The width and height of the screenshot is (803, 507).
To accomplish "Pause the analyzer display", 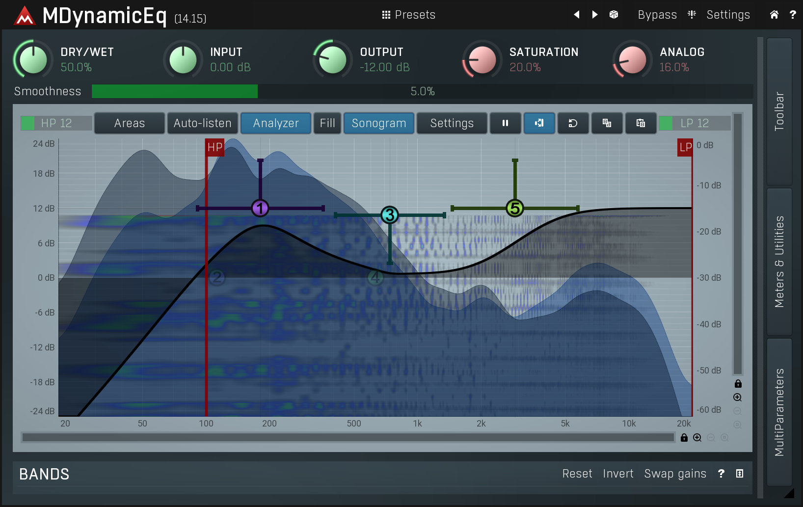I will (x=505, y=123).
